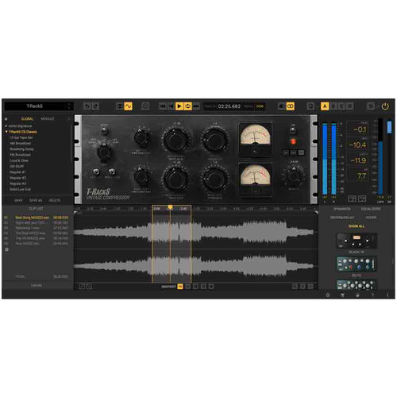Click the info icon in bottom bar
397x397 pixels.
click(x=387, y=295)
